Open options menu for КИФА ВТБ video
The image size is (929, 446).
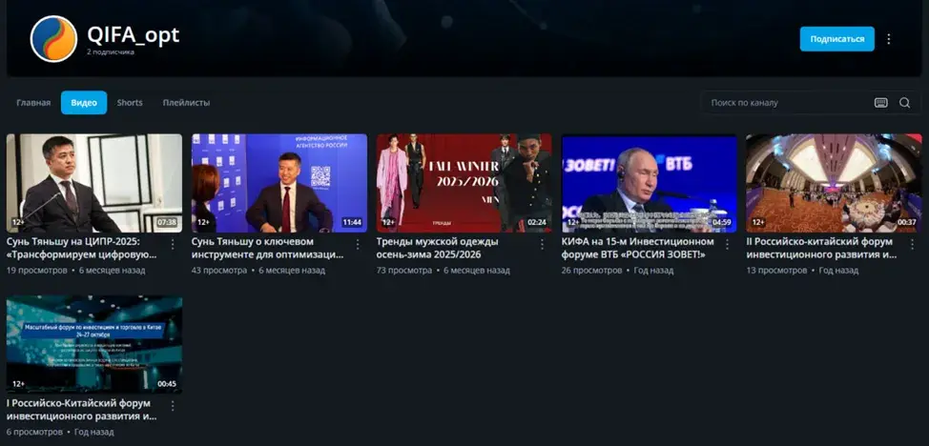point(728,244)
